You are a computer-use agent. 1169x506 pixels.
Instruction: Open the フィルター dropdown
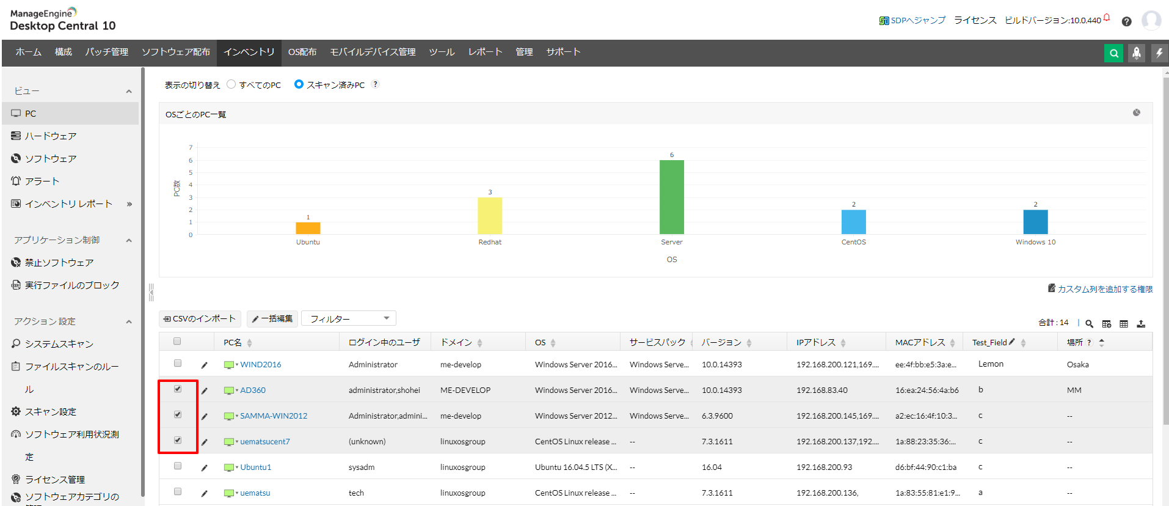click(x=349, y=318)
